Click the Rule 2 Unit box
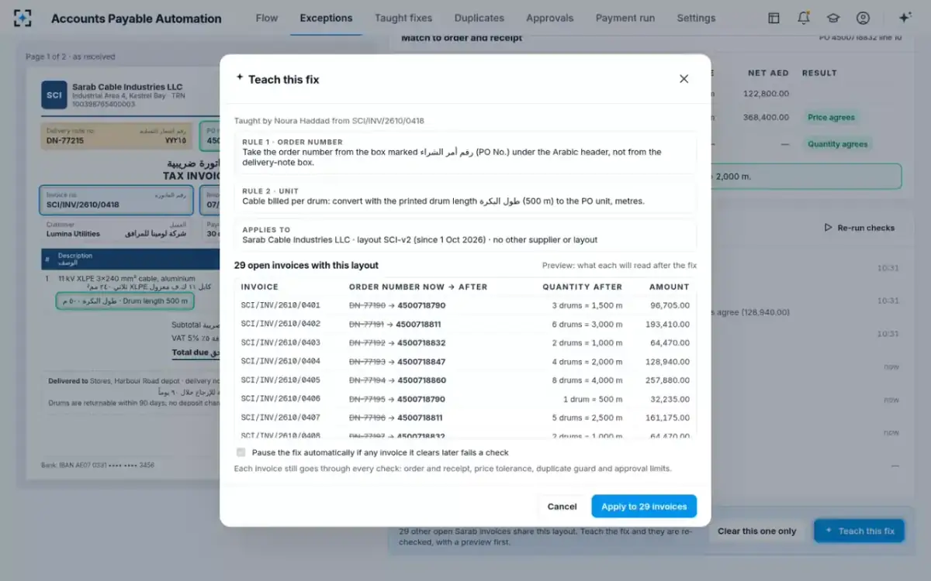This screenshot has height=581, width=931. (465, 196)
